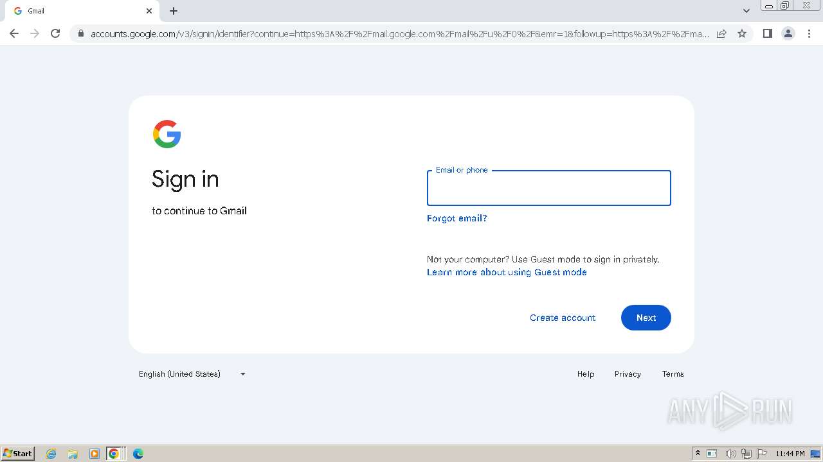This screenshot has height=462, width=823.
Task: Bookmark this page with the star icon
Action: tap(742, 33)
